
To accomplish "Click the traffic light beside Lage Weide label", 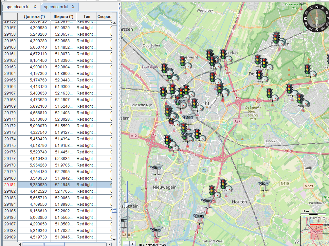I will click(x=164, y=69).
